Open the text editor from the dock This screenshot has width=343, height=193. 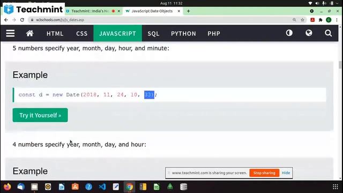(x=116, y=187)
